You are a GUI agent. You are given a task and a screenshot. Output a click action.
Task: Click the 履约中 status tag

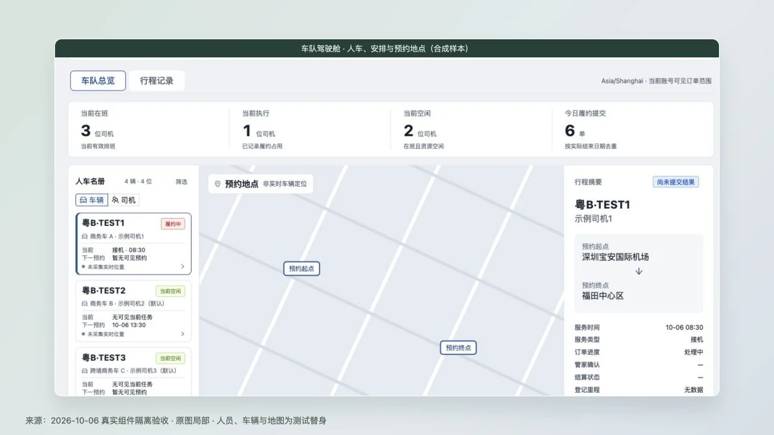tap(173, 224)
